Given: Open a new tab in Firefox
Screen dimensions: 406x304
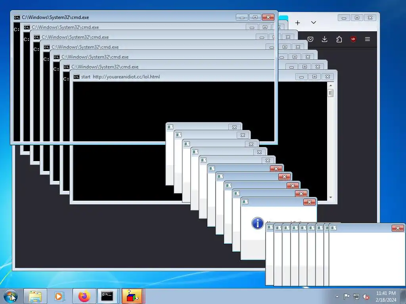Looking at the screenshot, I should 297,23.
